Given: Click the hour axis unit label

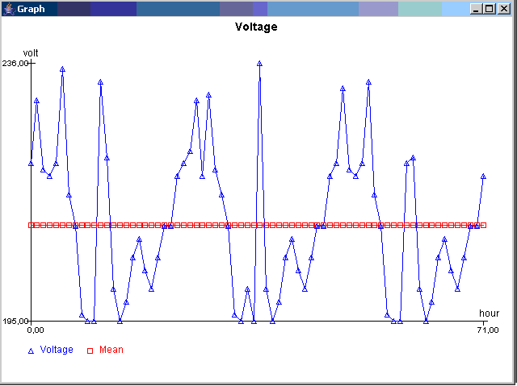Looking at the screenshot, I should click(489, 313).
